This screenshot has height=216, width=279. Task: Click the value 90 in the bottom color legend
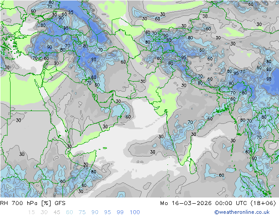[95, 212]
